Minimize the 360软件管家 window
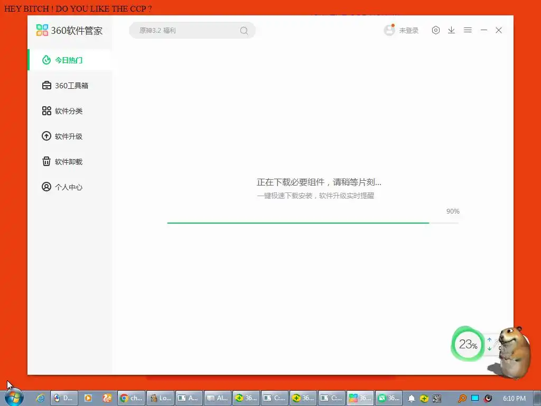 coord(484,30)
